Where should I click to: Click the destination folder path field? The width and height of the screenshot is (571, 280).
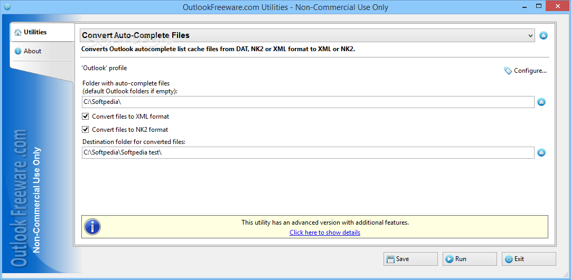[307, 153]
